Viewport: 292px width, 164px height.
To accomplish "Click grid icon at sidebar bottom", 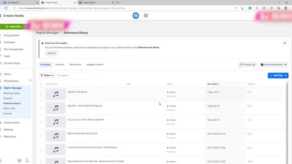I will 19,160.
